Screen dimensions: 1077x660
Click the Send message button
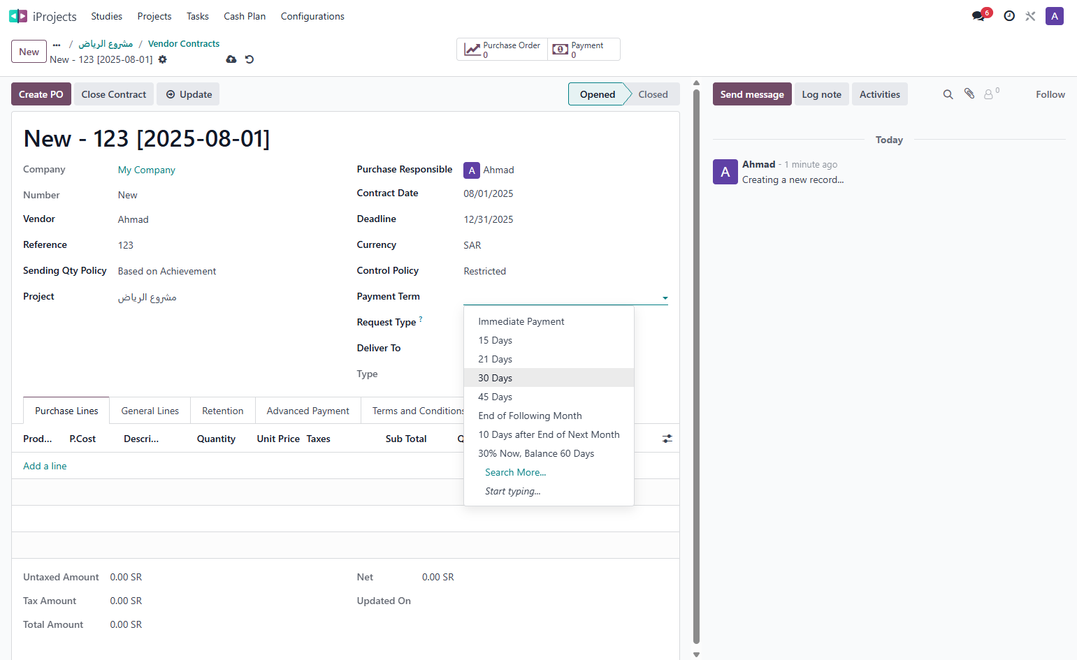(x=752, y=94)
